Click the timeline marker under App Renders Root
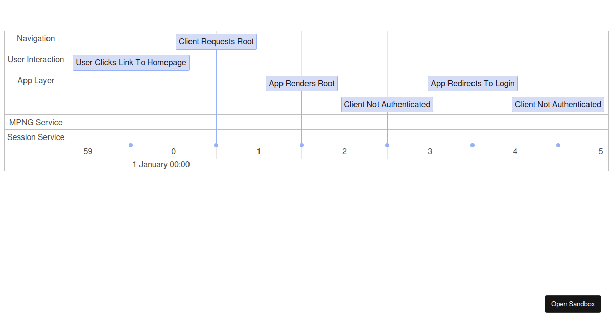Screen dimensions: 613x322 (x=302, y=145)
